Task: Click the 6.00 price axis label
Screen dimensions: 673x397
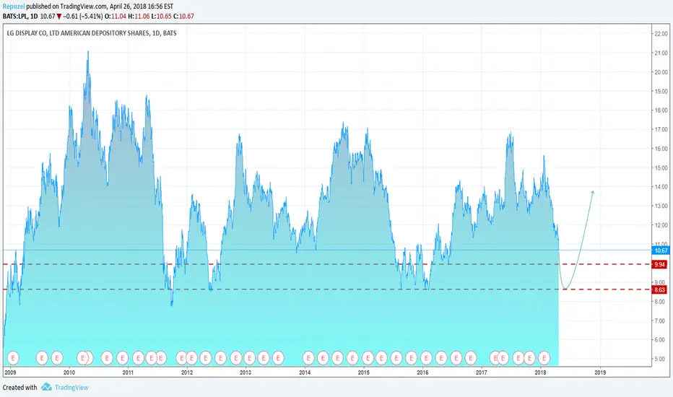Action: 659,340
